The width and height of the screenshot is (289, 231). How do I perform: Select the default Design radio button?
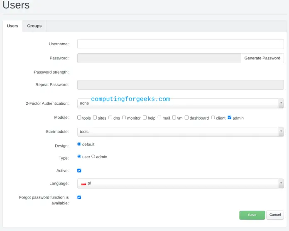pyautogui.click(x=79, y=144)
